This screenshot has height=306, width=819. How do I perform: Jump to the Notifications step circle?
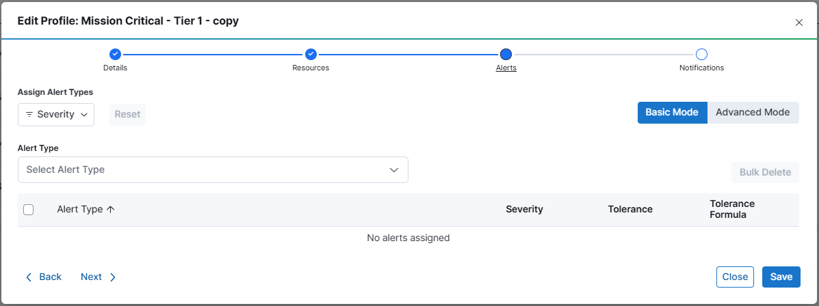pyautogui.click(x=701, y=54)
